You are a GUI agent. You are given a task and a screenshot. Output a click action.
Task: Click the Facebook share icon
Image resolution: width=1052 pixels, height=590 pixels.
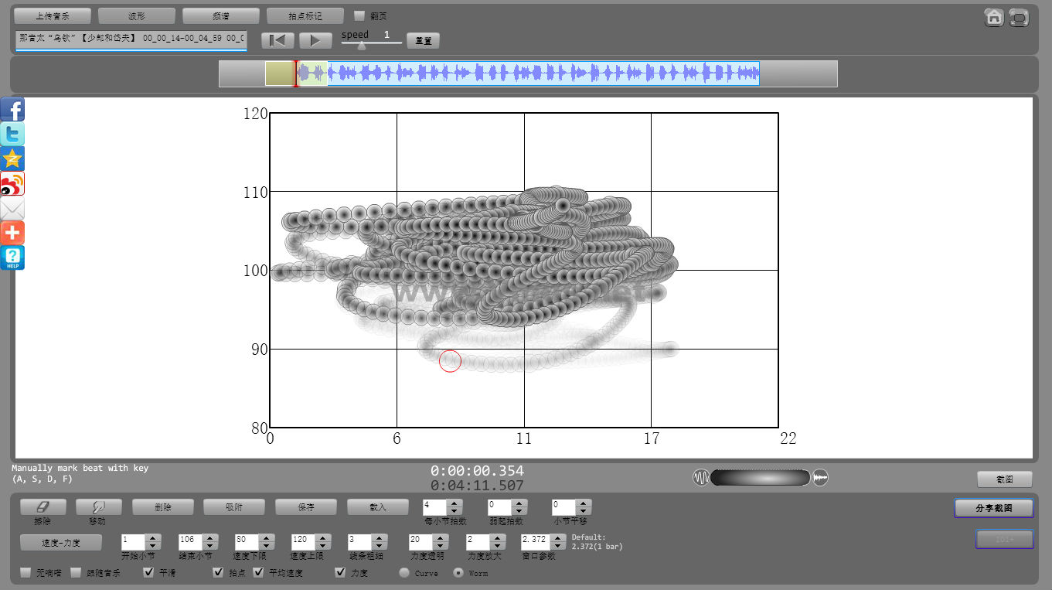click(x=12, y=110)
